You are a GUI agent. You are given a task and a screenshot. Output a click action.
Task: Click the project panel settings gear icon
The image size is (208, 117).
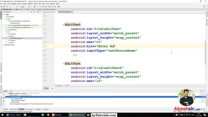[x=38, y=12]
